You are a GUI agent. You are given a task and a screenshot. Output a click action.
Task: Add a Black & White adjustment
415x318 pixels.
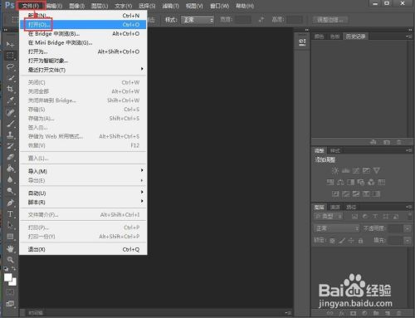tap(351, 182)
